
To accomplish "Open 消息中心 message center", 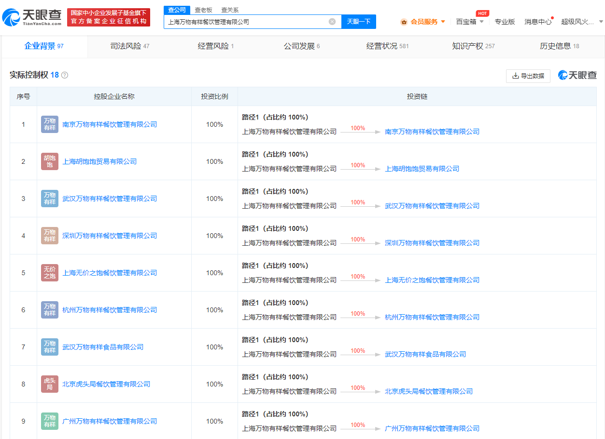I will click(x=537, y=22).
